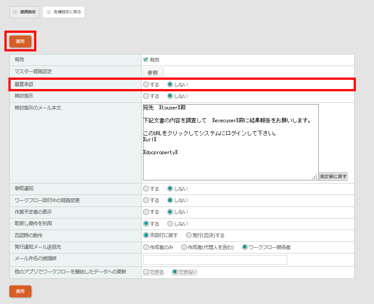Click the メール件名の接頭辞 input field
The width and height of the screenshot is (374, 304).
[x=215, y=260]
